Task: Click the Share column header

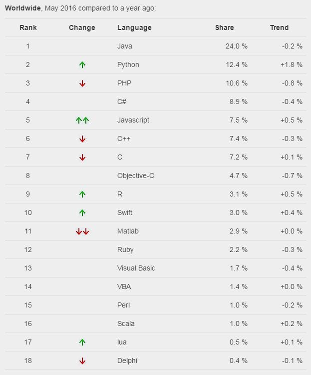Action: 224,27
